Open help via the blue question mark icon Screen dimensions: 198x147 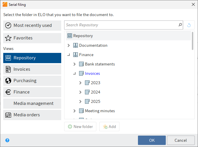tap(7, 140)
